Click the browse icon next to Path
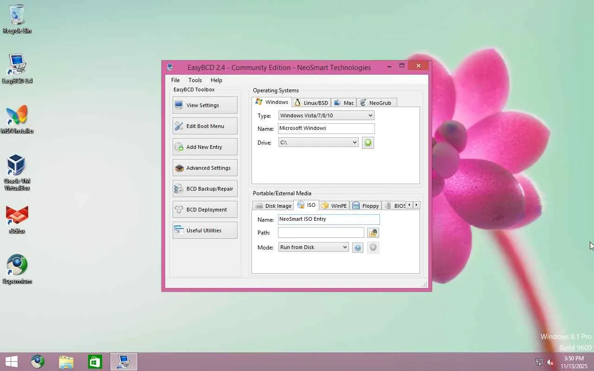The height and width of the screenshot is (371, 594). [373, 232]
